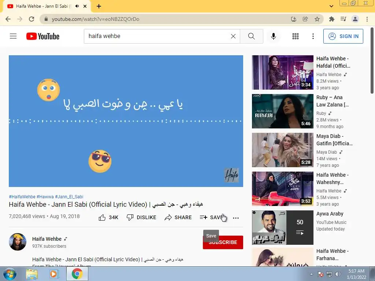Close the Haifa Wehbe tab

[x=85, y=6]
